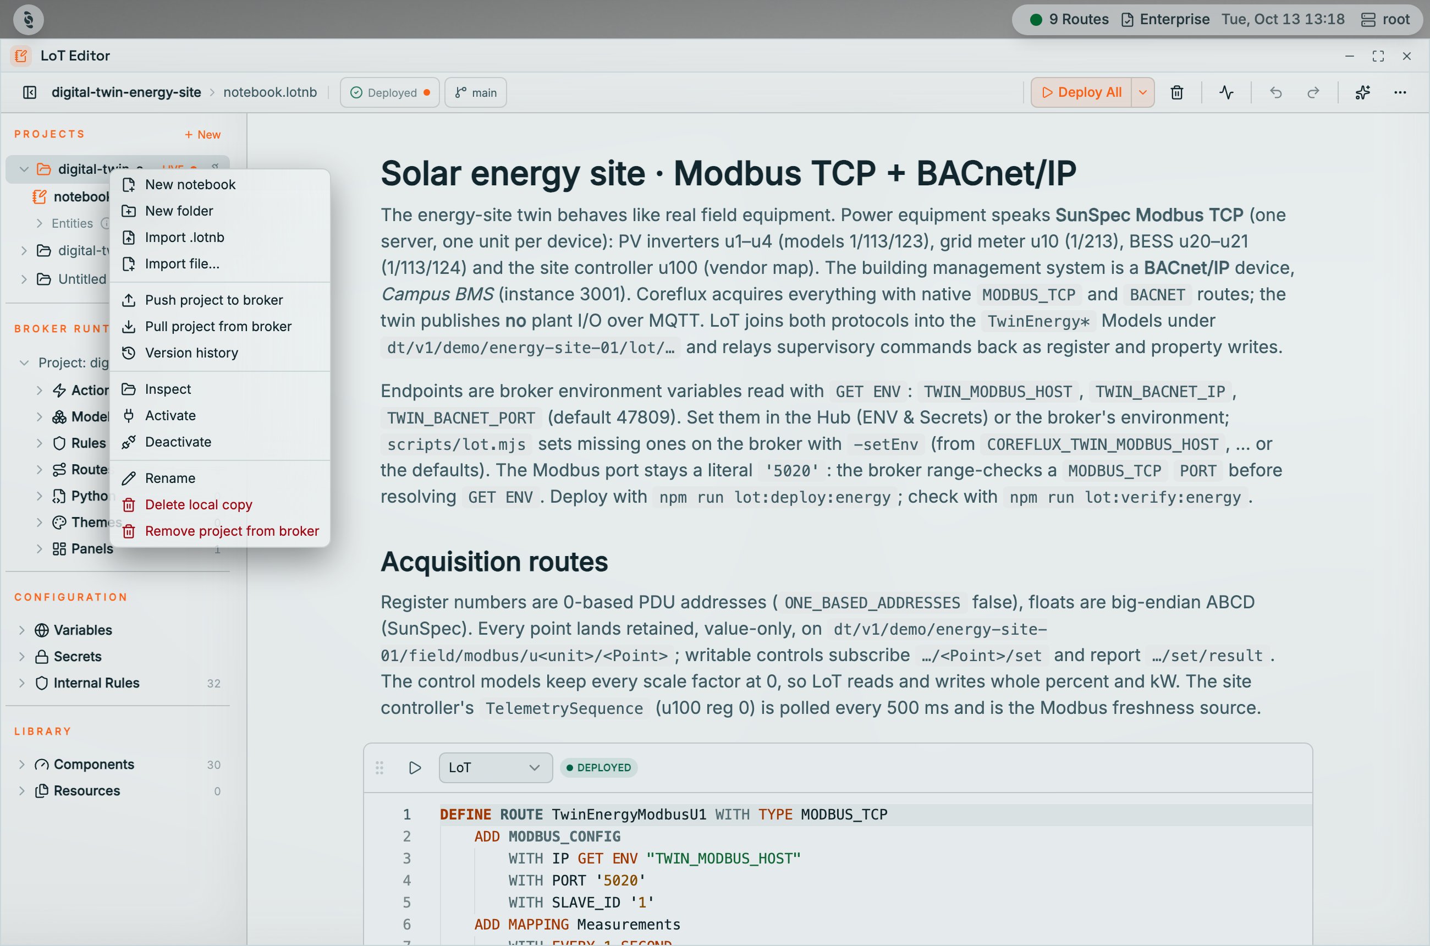Click the LoT Editor app icon
Image resolution: width=1430 pixels, height=946 pixels.
(x=21, y=56)
